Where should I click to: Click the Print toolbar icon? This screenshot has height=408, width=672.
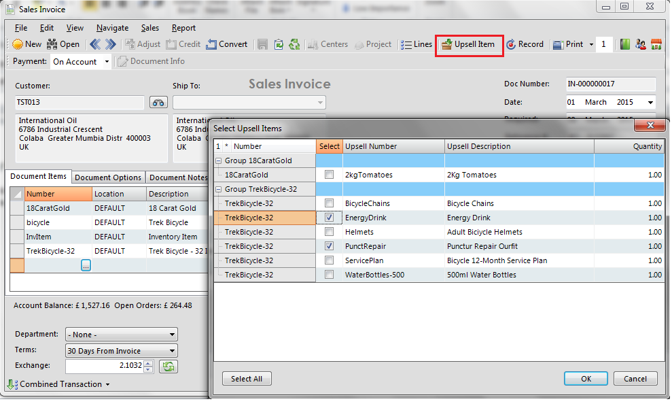pyautogui.click(x=558, y=44)
